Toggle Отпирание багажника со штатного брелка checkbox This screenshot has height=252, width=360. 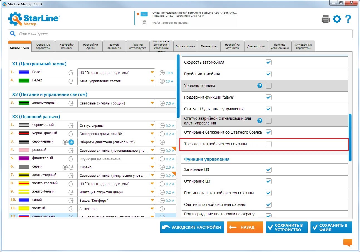tap(268, 132)
